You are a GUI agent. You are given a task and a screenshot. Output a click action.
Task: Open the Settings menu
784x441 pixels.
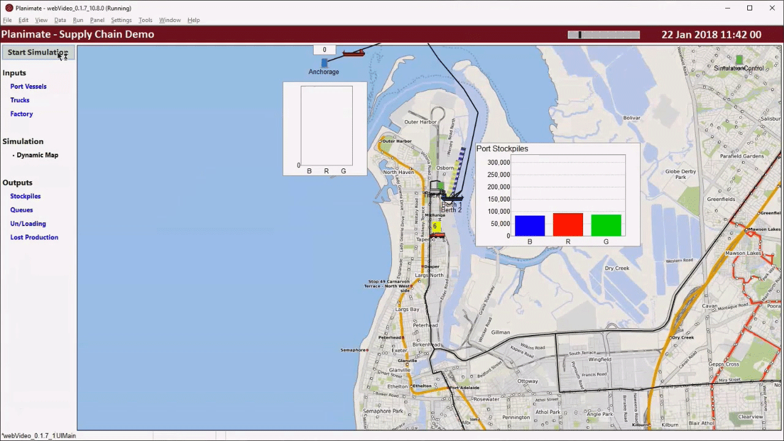(x=121, y=20)
